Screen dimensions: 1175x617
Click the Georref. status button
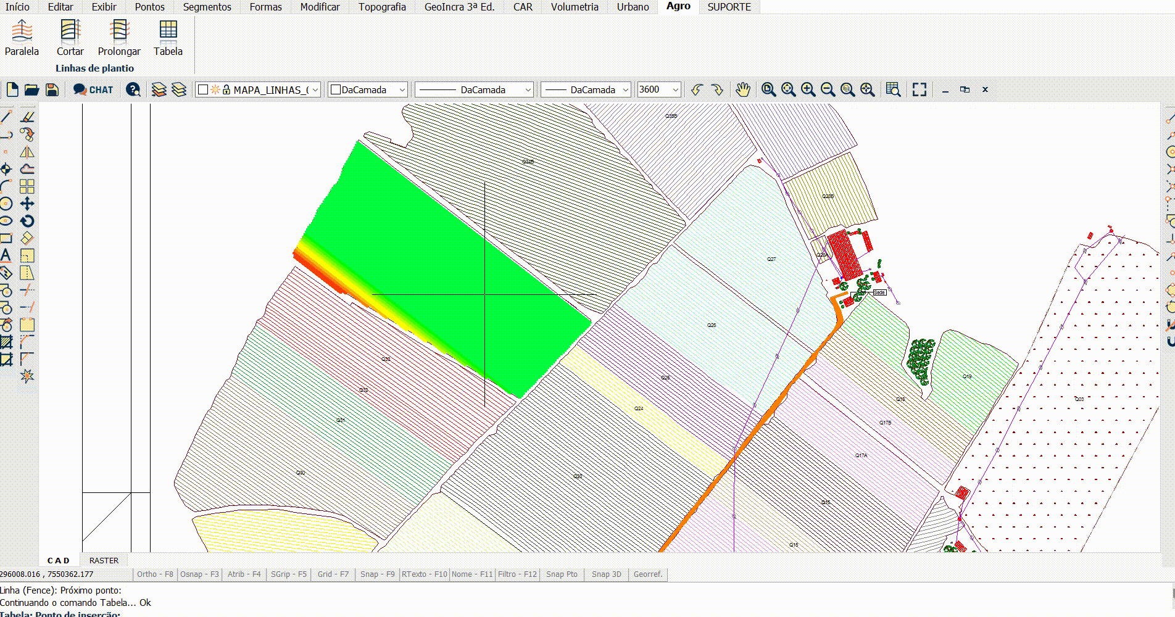[x=648, y=574]
